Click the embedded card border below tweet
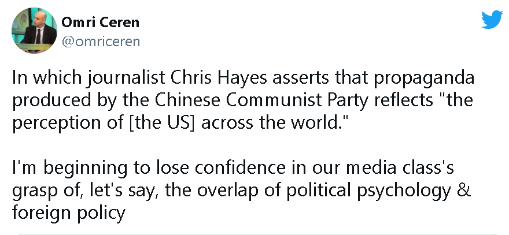Viewport: 509px width, 235px height. tap(254, 234)
